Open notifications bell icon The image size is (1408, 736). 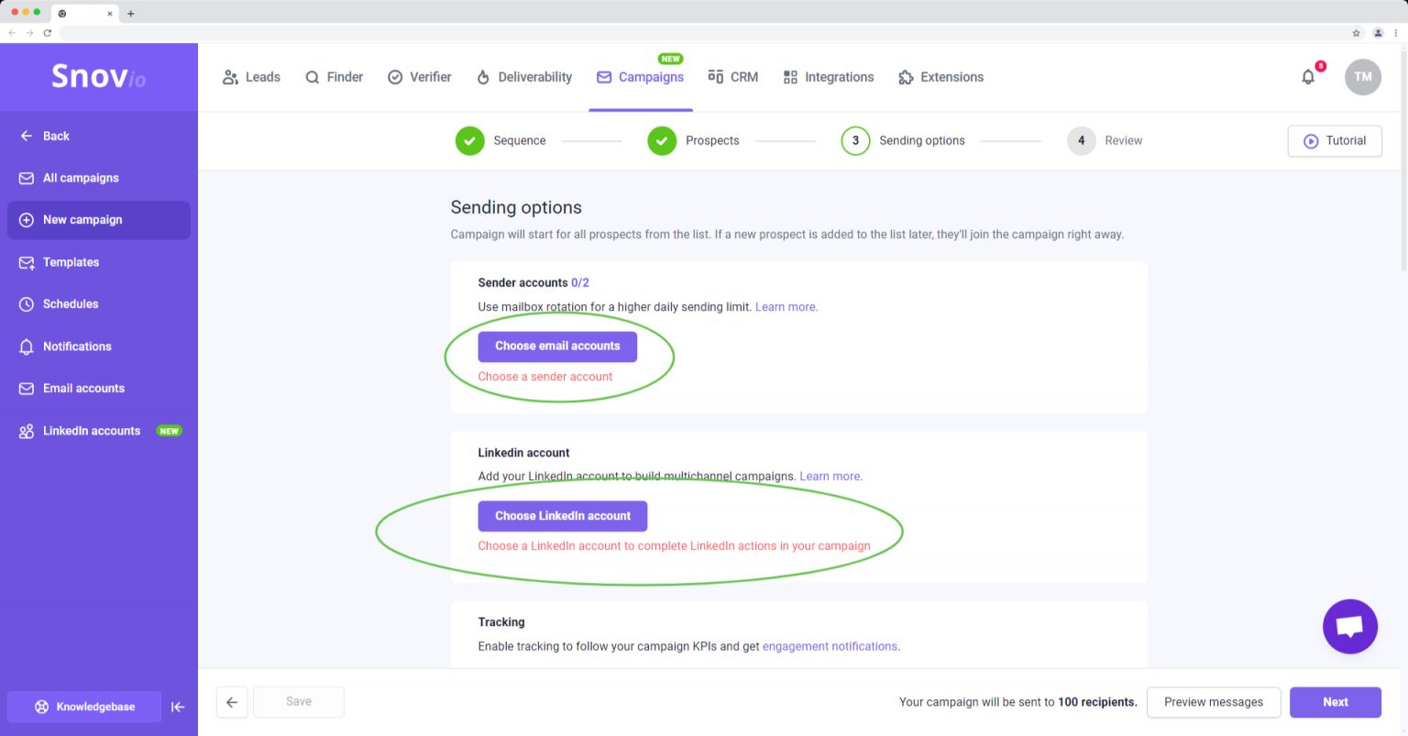pyautogui.click(x=1308, y=77)
